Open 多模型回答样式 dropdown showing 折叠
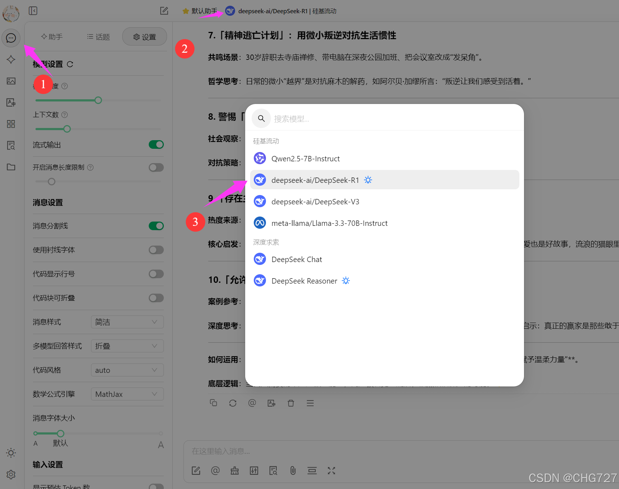619x489 pixels. (x=127, y=346)
